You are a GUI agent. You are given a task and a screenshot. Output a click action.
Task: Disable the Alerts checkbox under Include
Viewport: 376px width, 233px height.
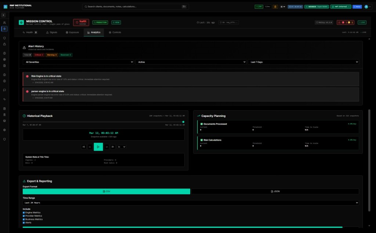24,222
